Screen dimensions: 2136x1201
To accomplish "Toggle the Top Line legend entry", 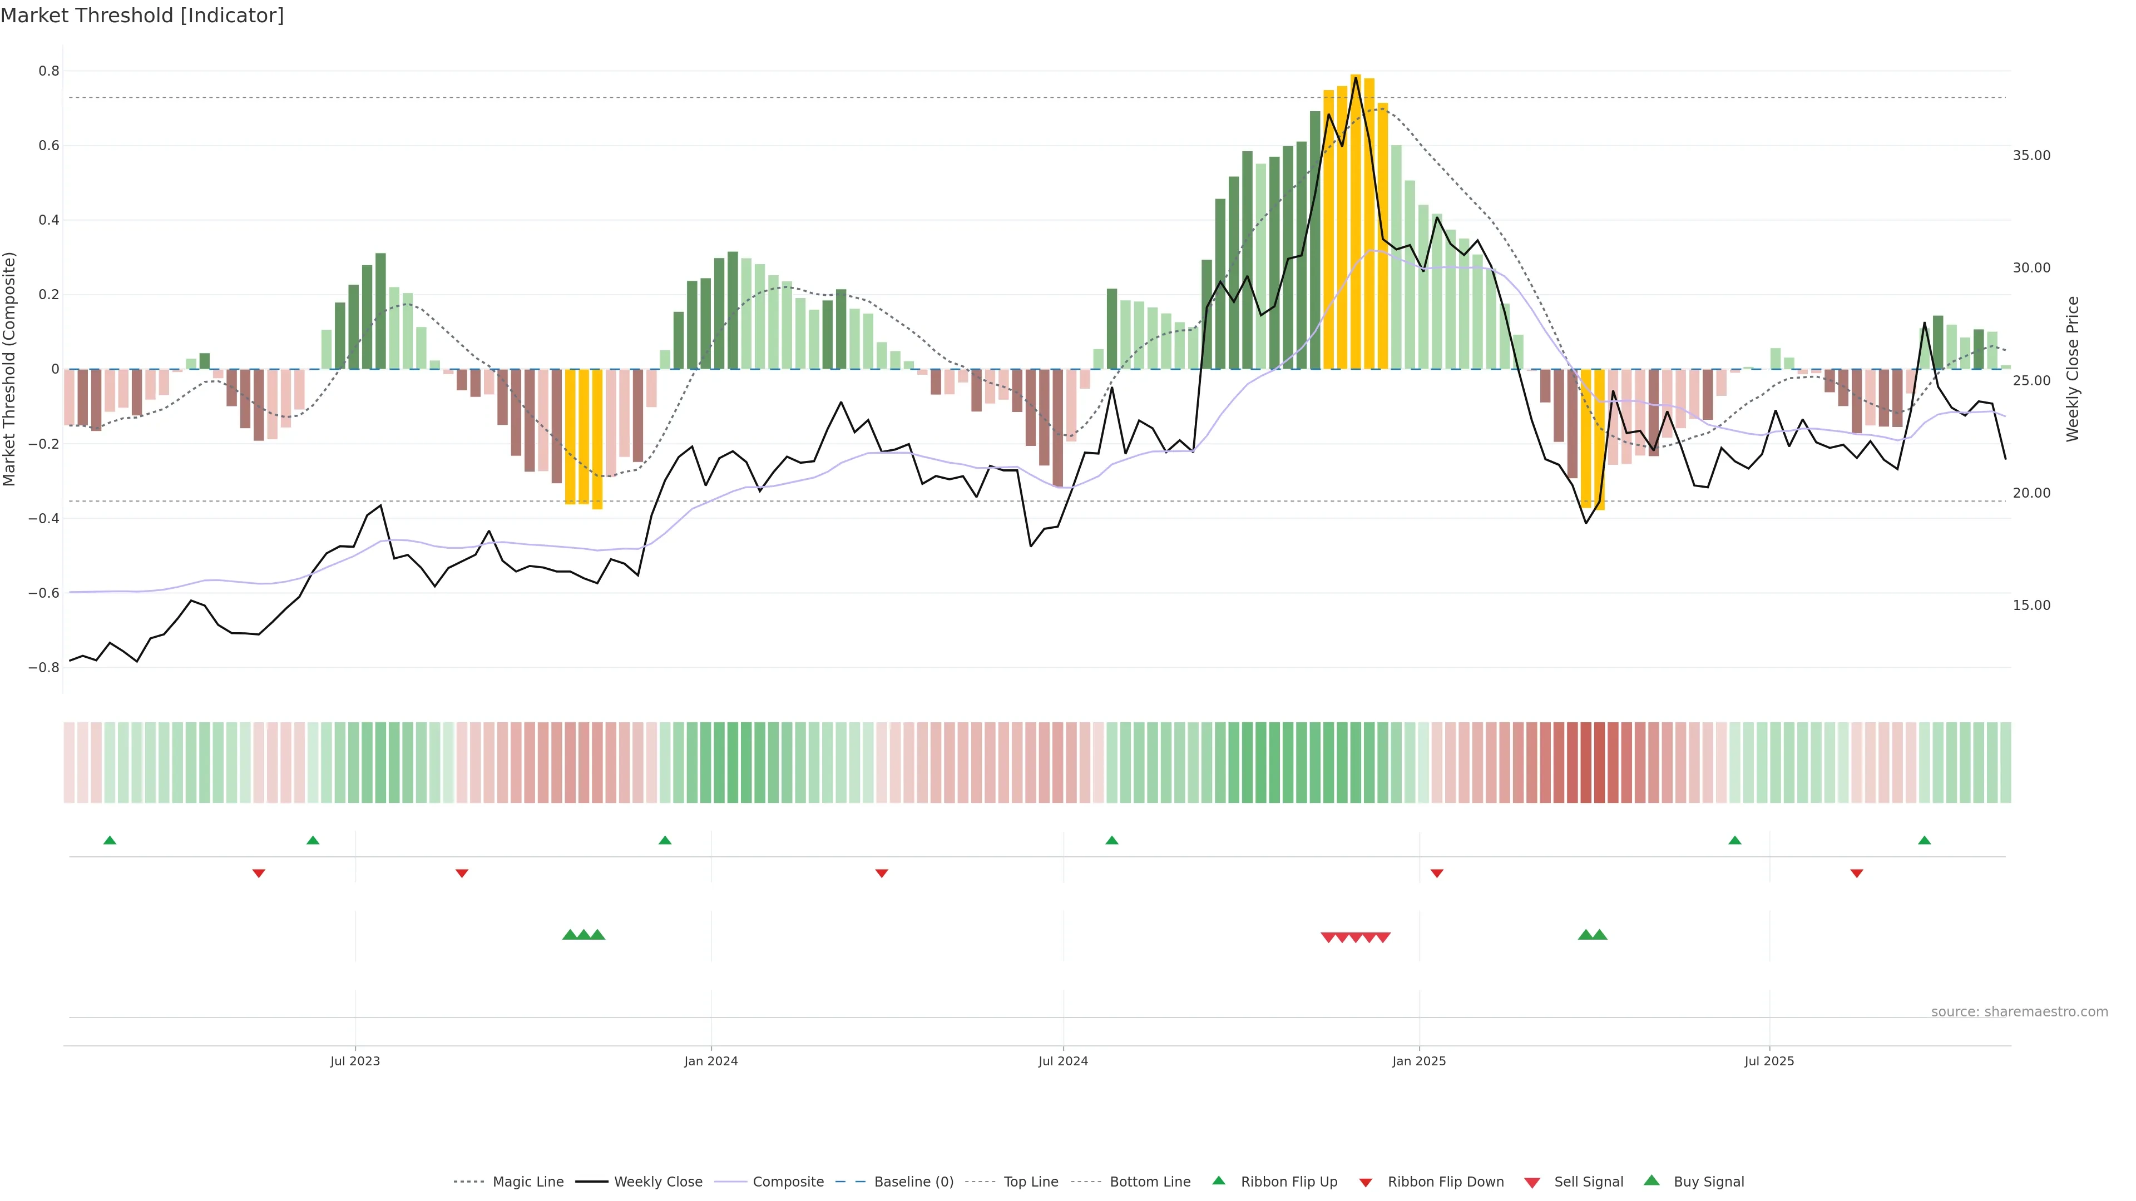I will [x=1031, y=1182].
